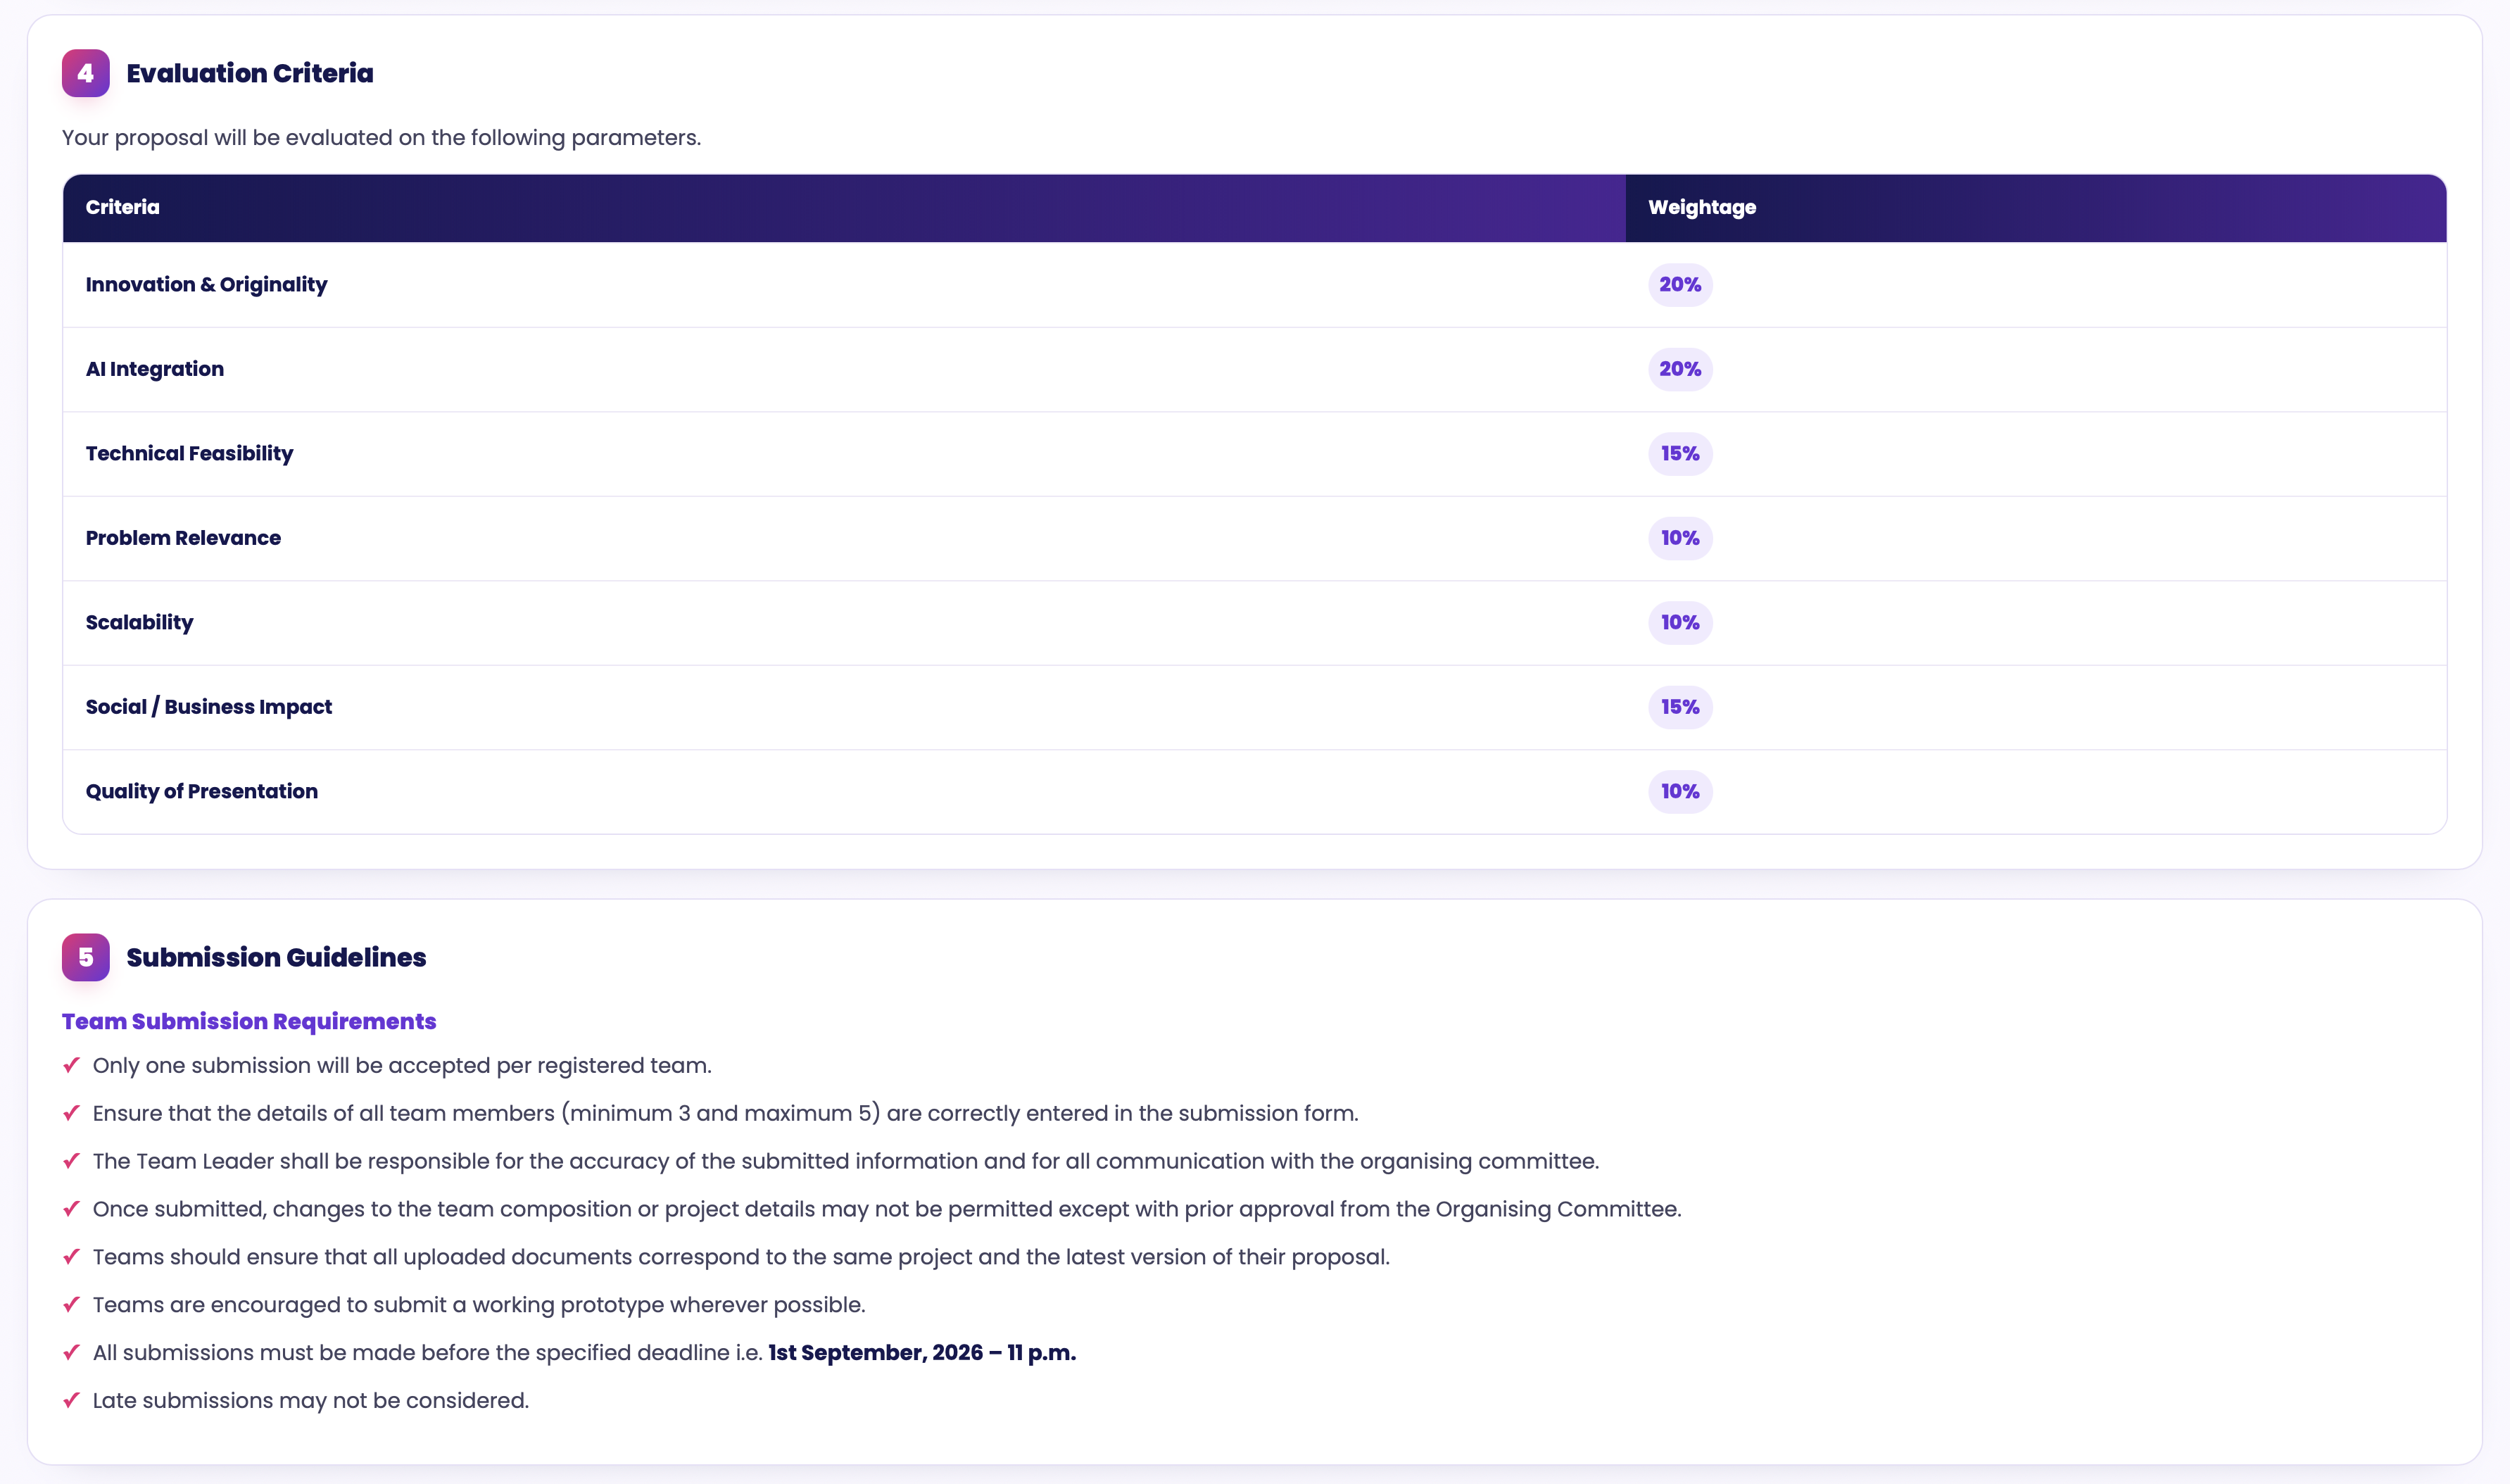The width and height of the screenshot is (2510, 1484).
Task: Click the checkmark beside 'Only one submission'
Action: click(x=71, y=1065)
